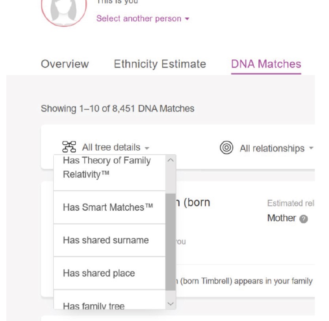Open the Select another person dropdown
Image resolution: width=329 pixels, height=321 pixels.
(143, 19)
